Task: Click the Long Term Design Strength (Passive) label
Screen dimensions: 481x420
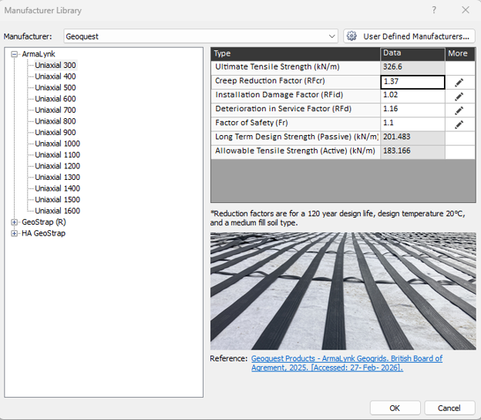Action: coord(297,137)
